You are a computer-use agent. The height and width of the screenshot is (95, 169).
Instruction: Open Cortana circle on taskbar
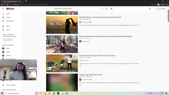36,93
